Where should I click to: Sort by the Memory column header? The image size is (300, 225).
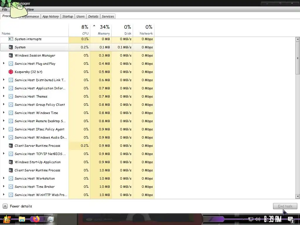click(x=101, y=30)
